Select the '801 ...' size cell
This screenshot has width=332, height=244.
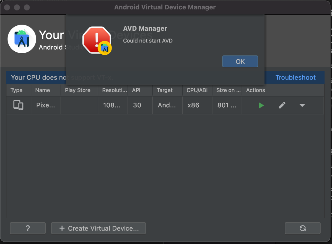click(x=227, y=105)
